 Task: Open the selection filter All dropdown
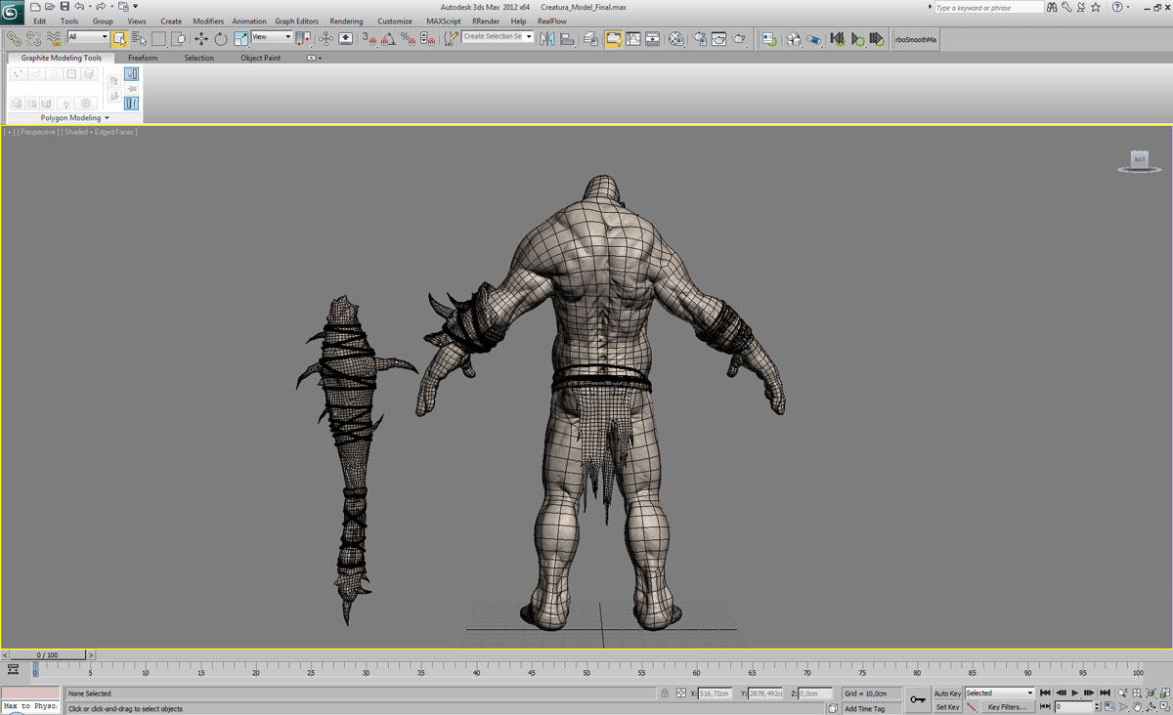(88, 37)
